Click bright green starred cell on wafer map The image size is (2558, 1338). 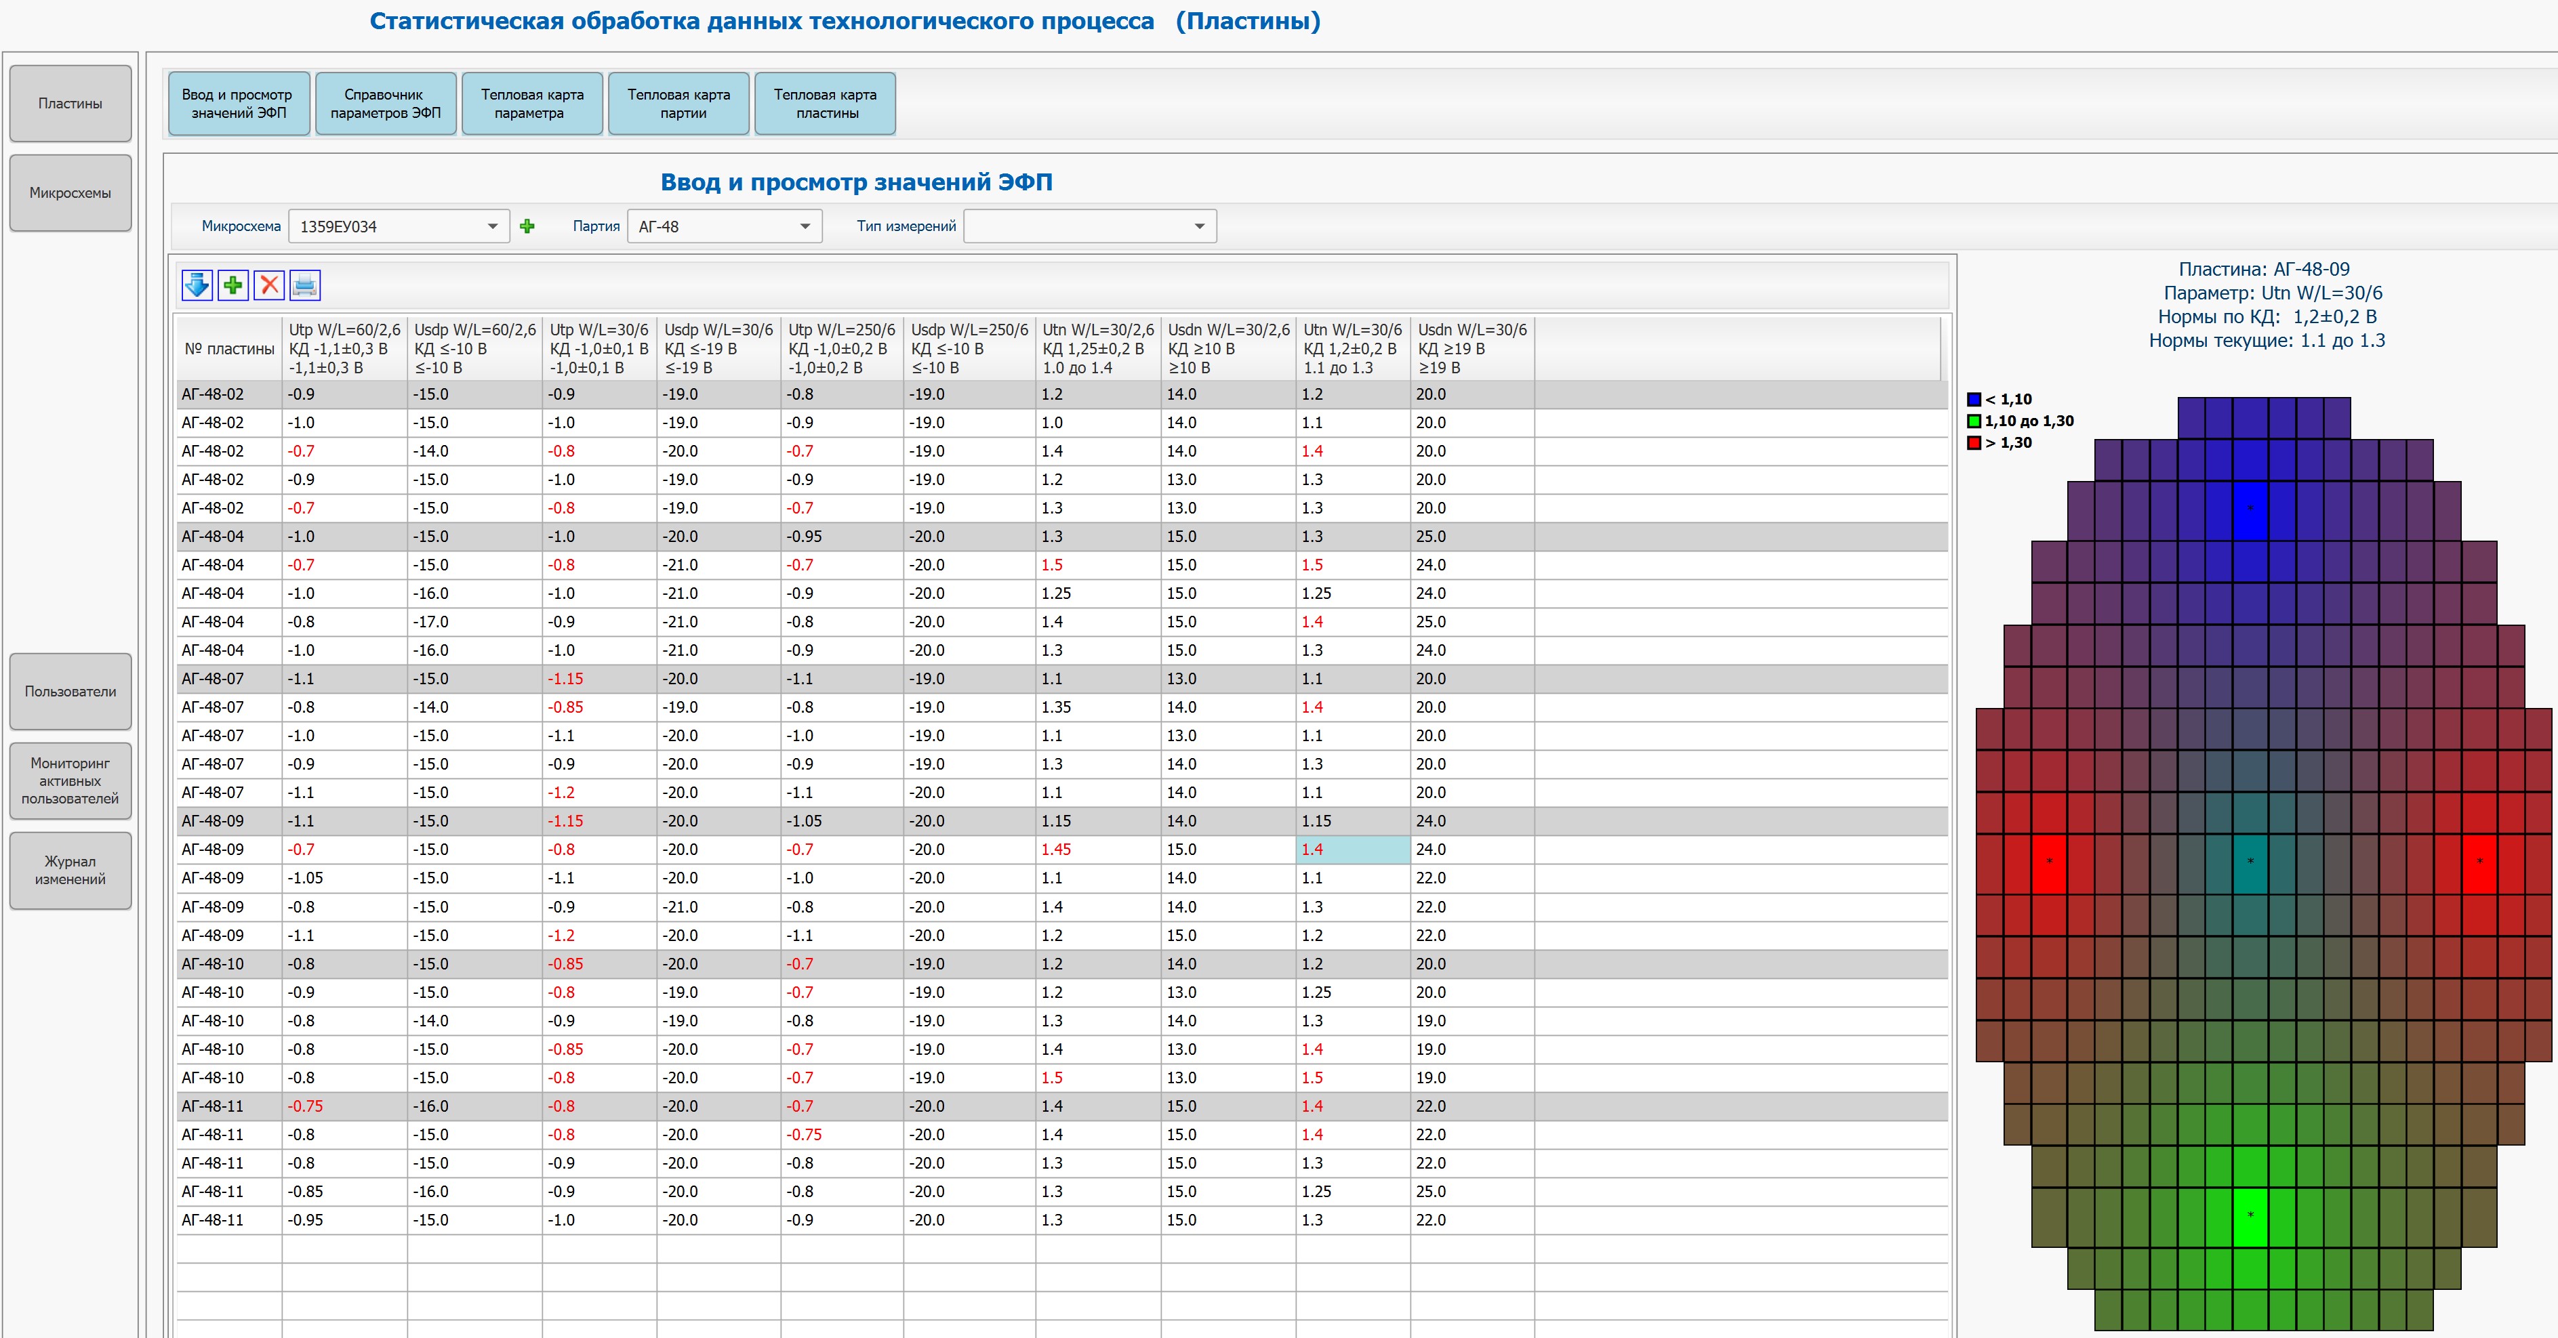(2250, 1216)
